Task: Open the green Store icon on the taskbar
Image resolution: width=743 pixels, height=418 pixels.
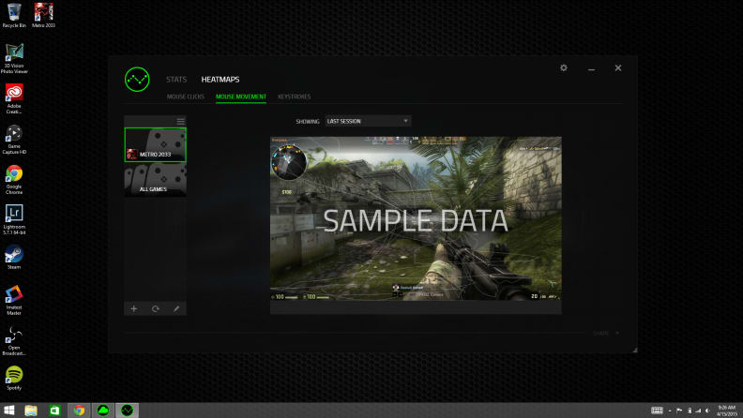Action: click(54, 411)
